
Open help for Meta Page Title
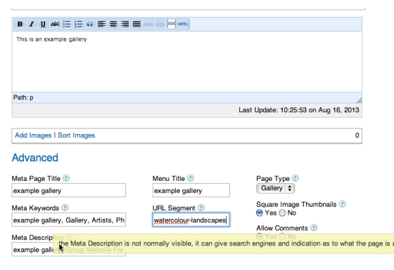coord(66,178)
